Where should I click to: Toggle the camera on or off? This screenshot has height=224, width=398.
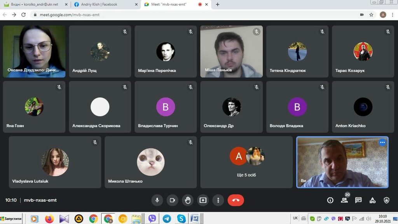(172, 200)
